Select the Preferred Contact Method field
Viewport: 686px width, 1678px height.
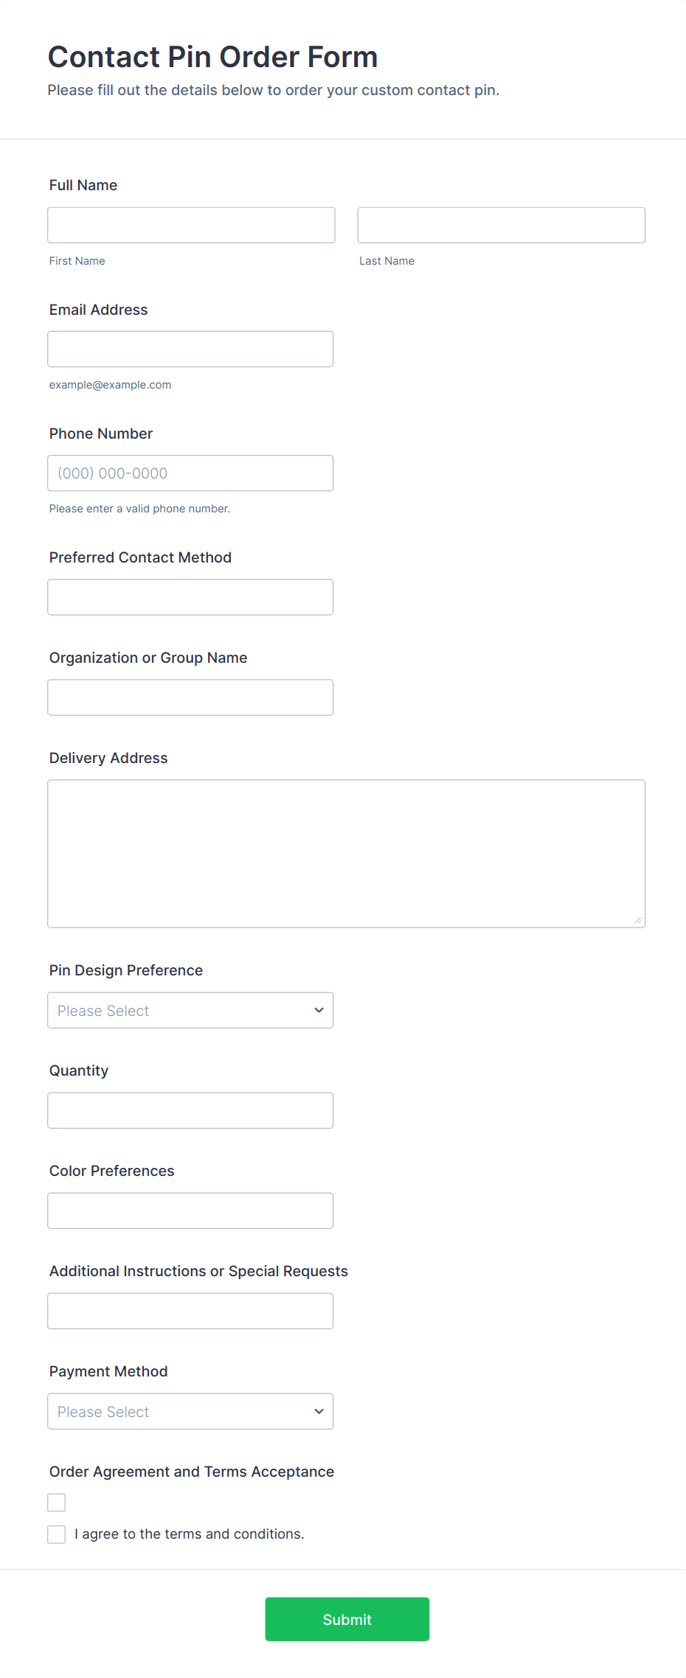click(190, 597)
